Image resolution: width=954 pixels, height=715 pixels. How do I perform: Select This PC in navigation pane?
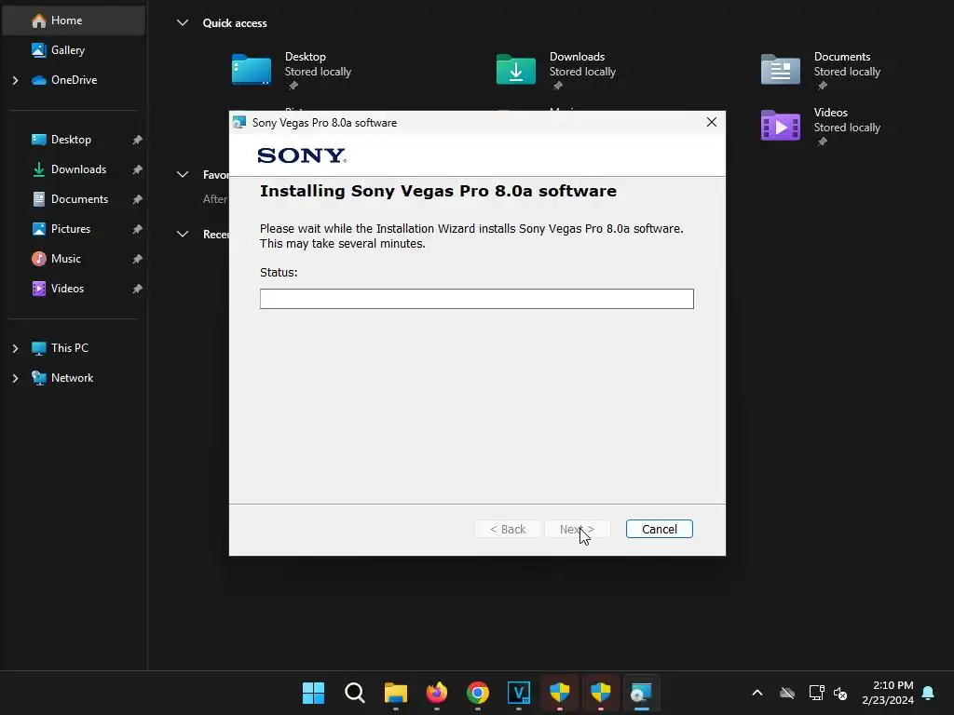pos(69,348)
